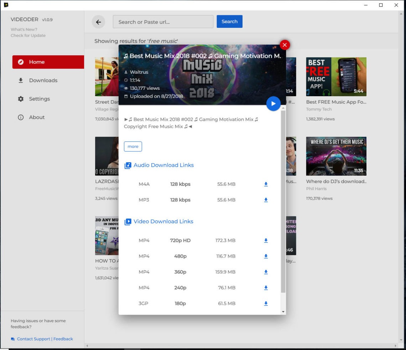Switch to the Downloads section
Screen dimensions: 406x350
pyautogui.click(x=43, y=80)
